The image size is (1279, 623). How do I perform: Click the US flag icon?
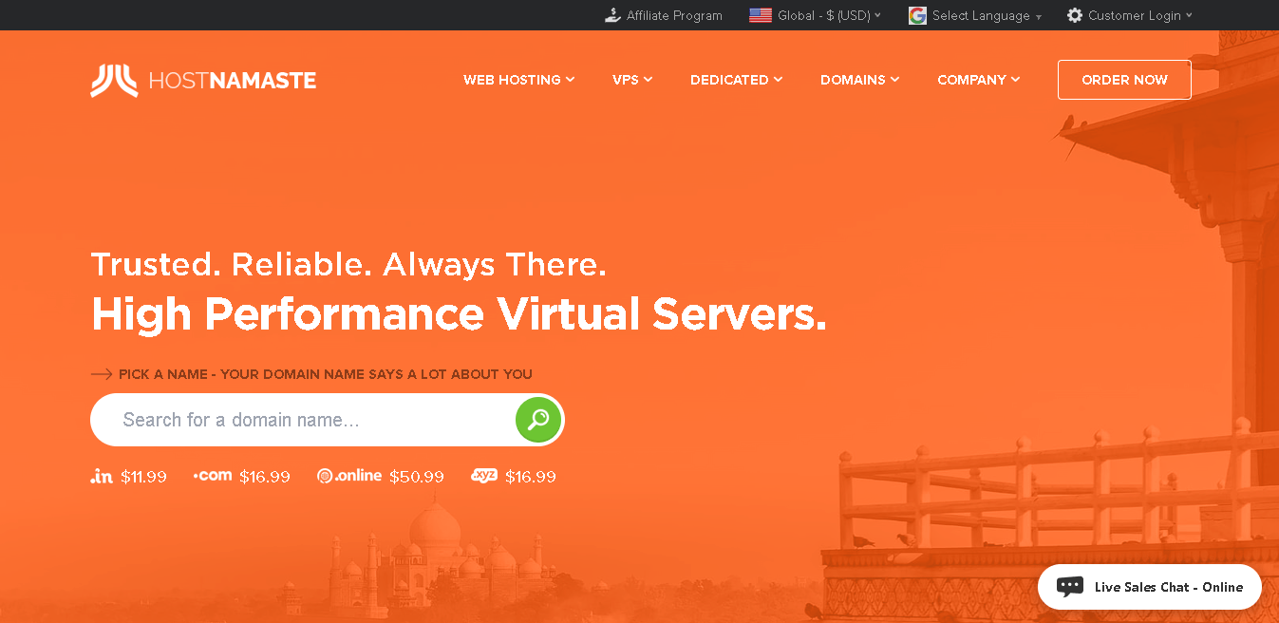click(760, 15)
